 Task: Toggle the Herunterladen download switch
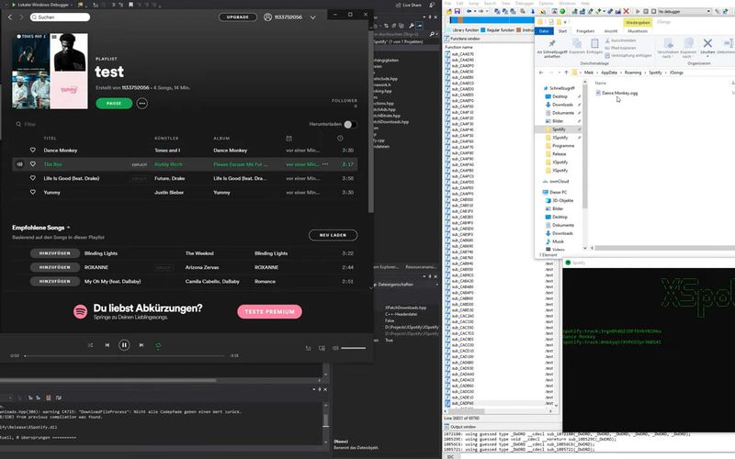tap(350, 124)
